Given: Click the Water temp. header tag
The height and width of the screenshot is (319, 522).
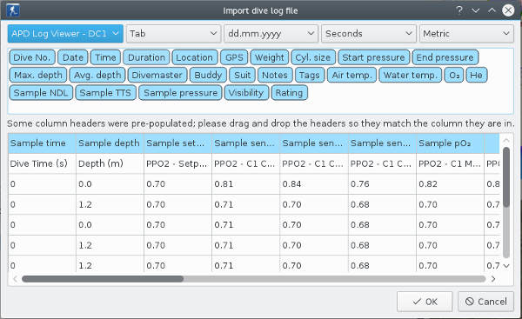Looking at the screenshot, I should (411, 75).
